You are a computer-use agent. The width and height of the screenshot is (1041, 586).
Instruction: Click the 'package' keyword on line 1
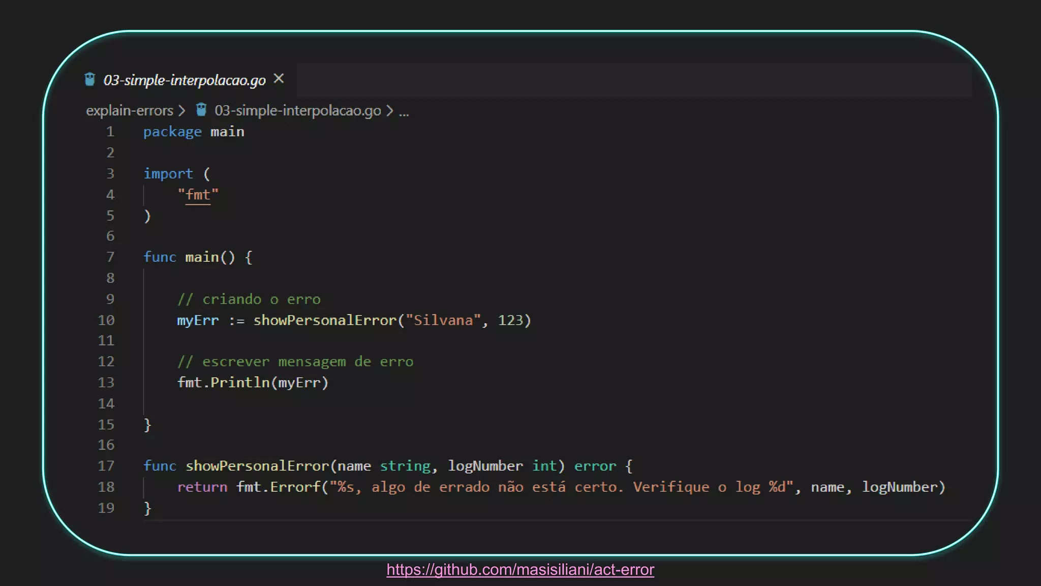coord(172,132)
